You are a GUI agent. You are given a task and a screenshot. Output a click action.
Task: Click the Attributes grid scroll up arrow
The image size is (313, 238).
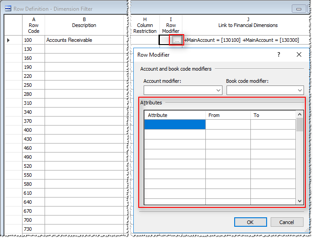(299, 115)
